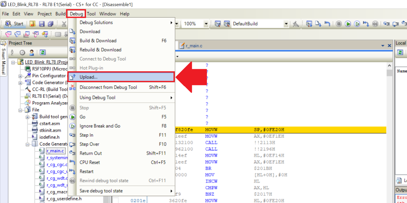Viewport: 407px width, 203px height.
Task: Close the Disassemble editor panel with X
Action: pos(389,46)
